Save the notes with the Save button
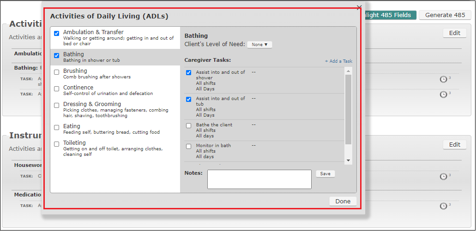This screenshot has width=476, height=231. pyautogui.click(x=325, y=174)
